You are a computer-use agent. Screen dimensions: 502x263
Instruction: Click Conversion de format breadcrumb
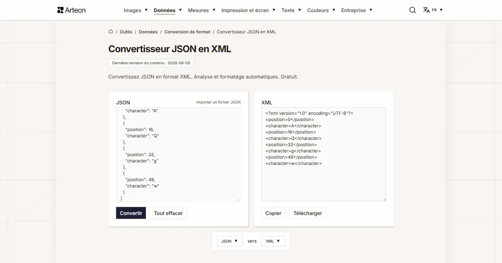click(x=187, y=32)
